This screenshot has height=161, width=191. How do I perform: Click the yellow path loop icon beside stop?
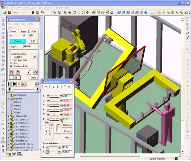(x=24, y=84)
